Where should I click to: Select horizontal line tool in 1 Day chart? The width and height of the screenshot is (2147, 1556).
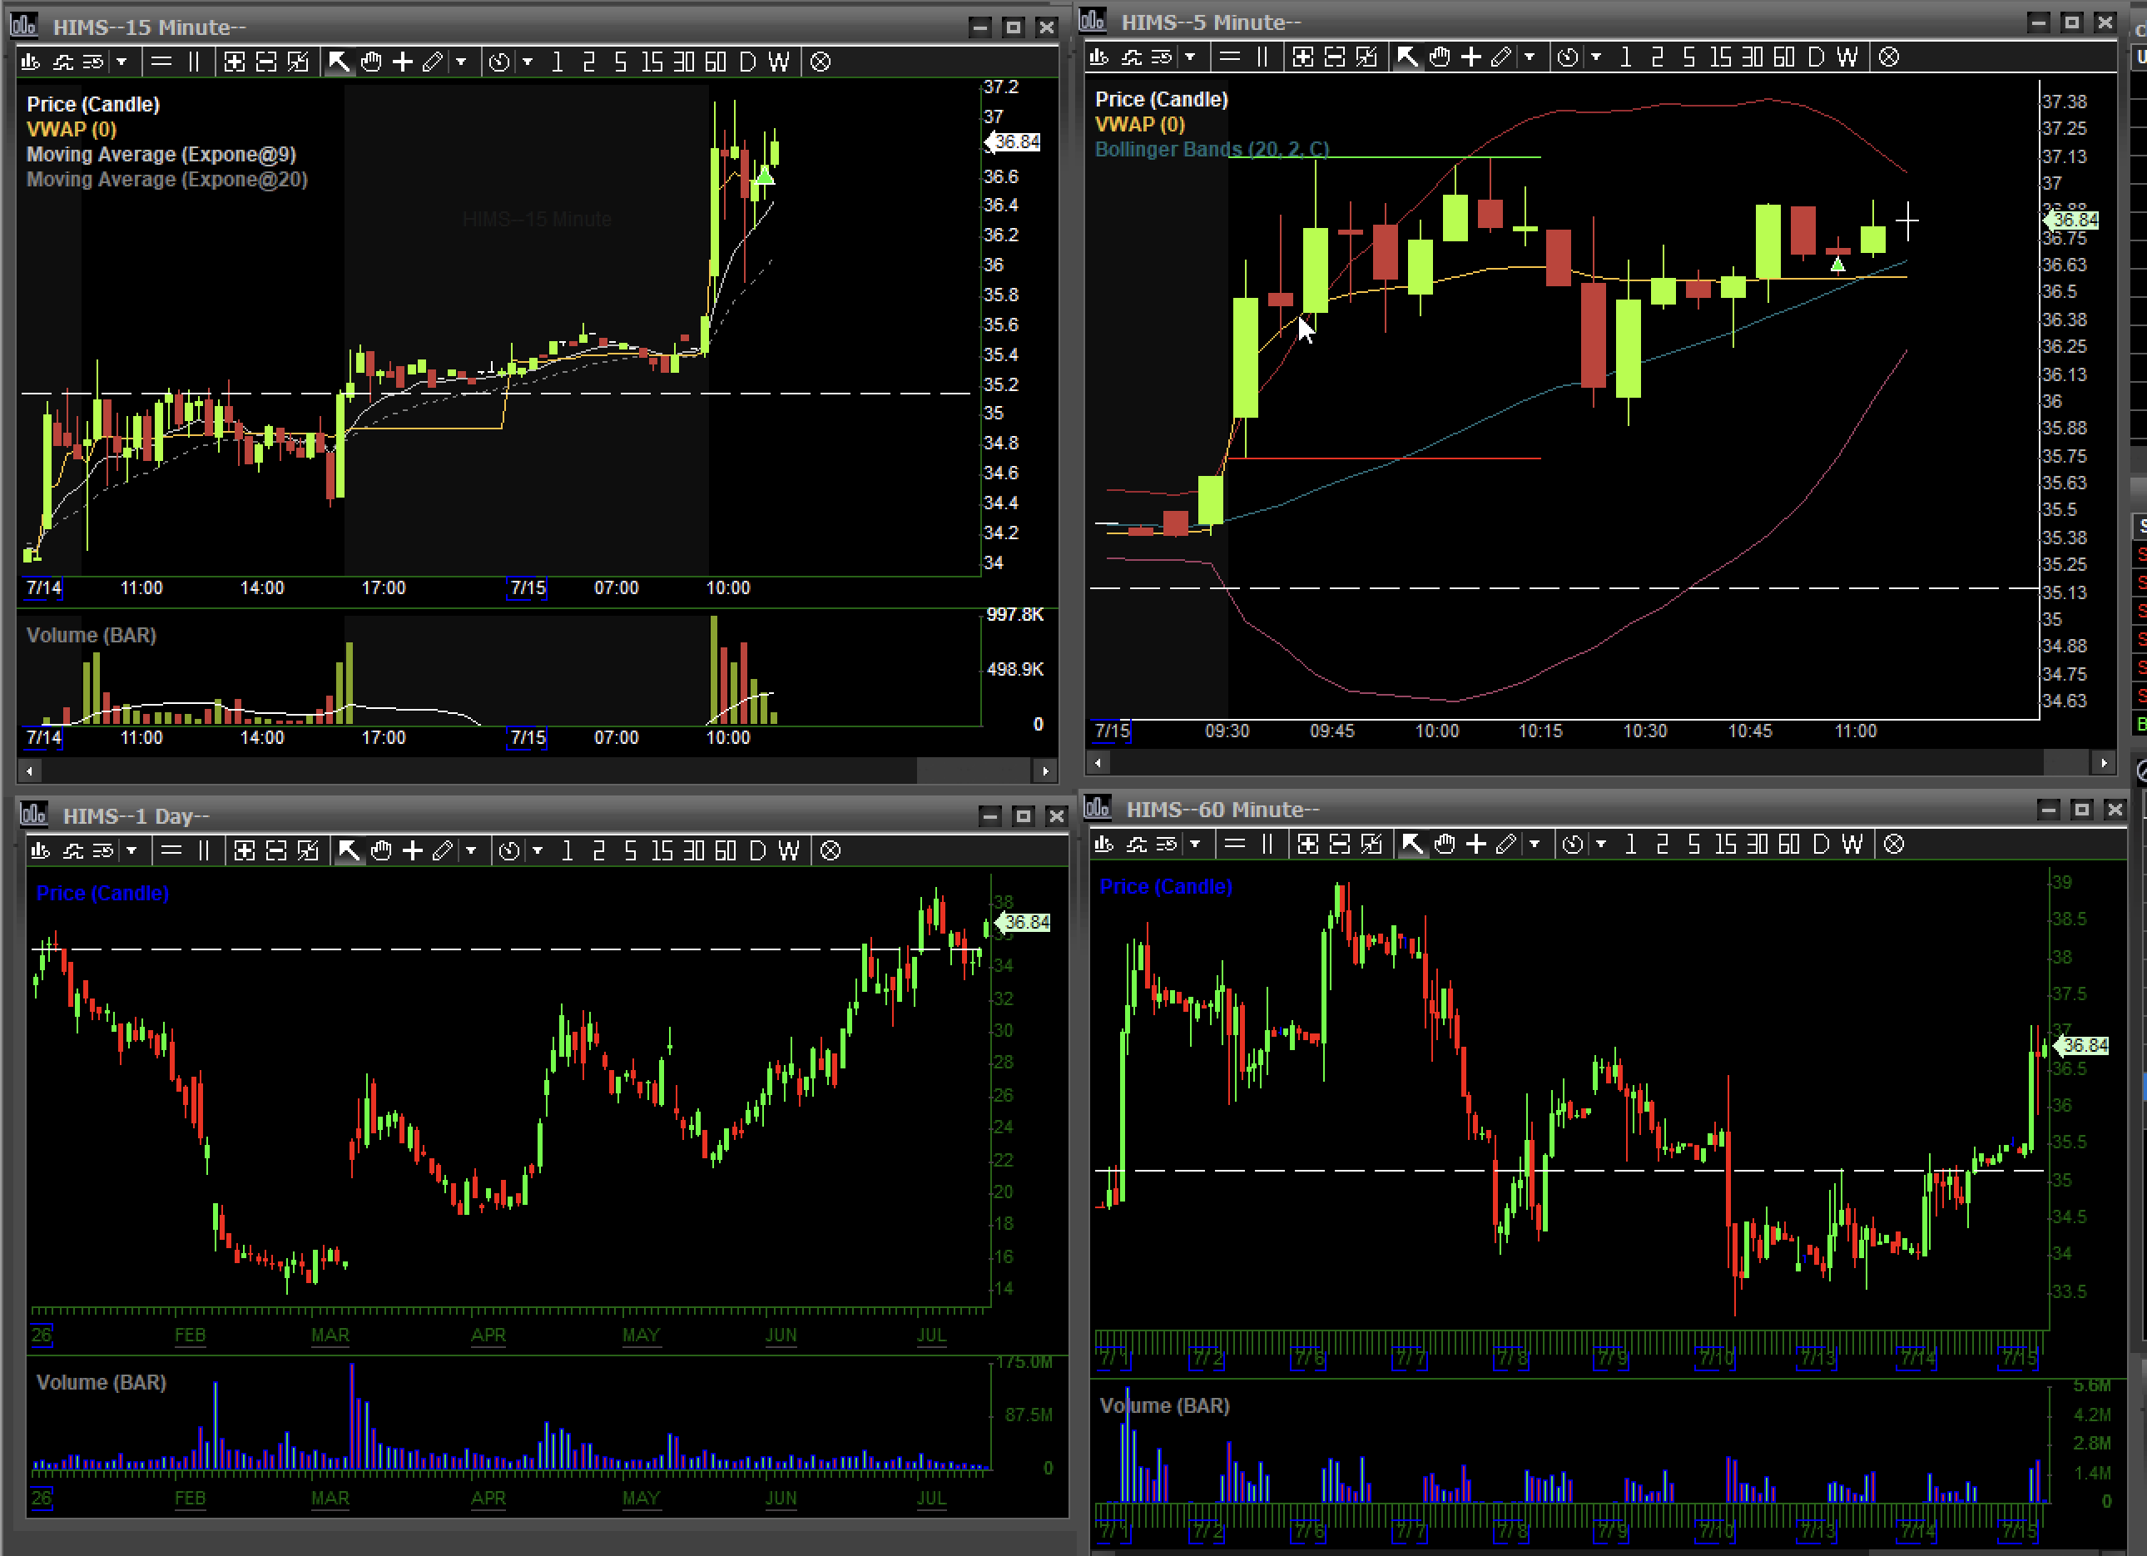171,851
